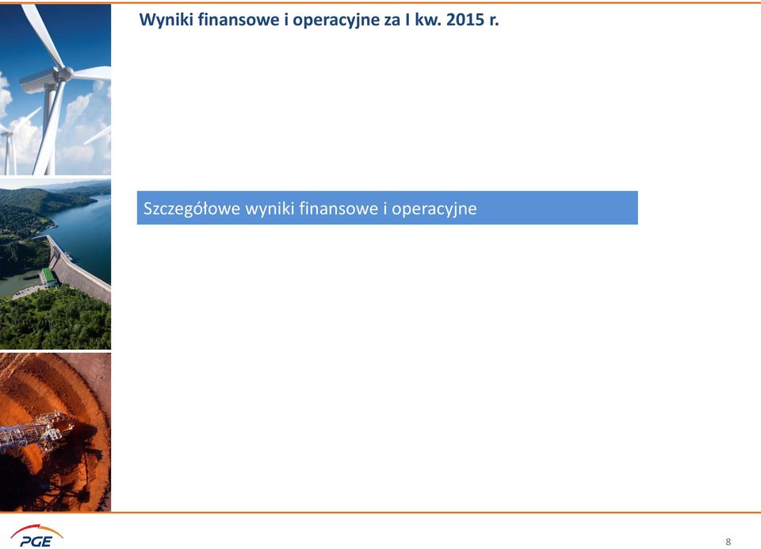Click the PGE logo in the footer
The width and height of the screenshot is (761, 549).
(37, 536)
